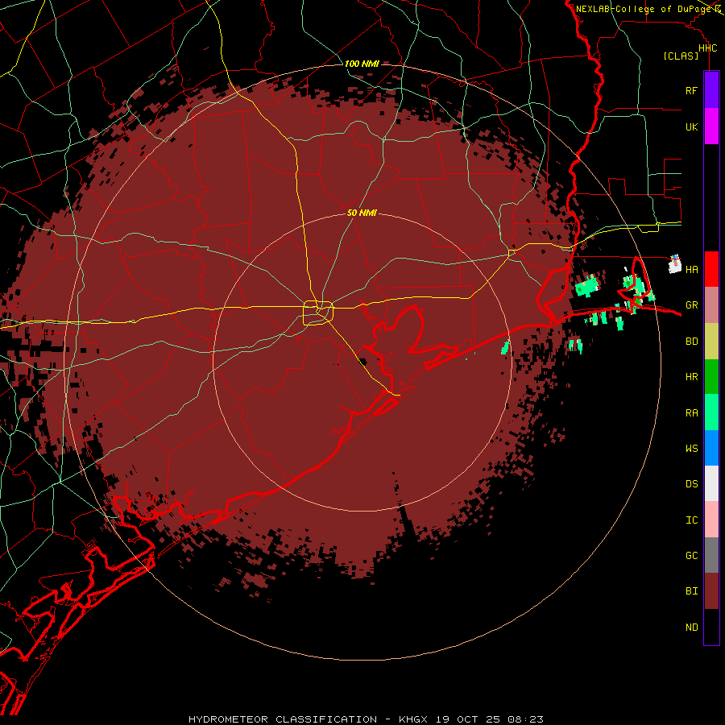Click the RA light green legend swatch

(711, 412)
